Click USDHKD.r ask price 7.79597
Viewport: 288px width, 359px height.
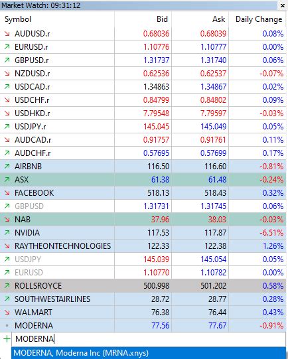pyautogui.click(x=214, y=113)
